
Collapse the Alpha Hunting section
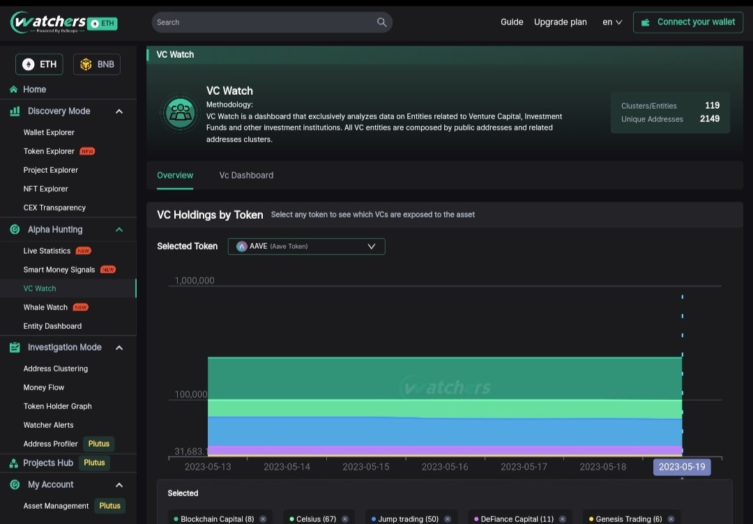coord(119,229)
